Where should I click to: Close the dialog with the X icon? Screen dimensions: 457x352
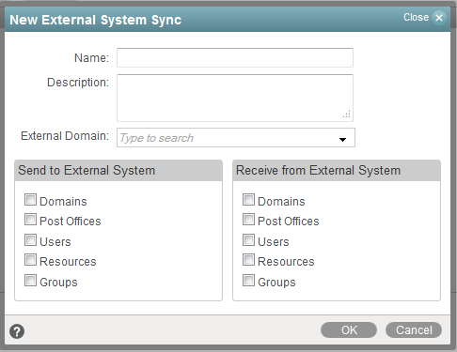[x=439, y=18]
